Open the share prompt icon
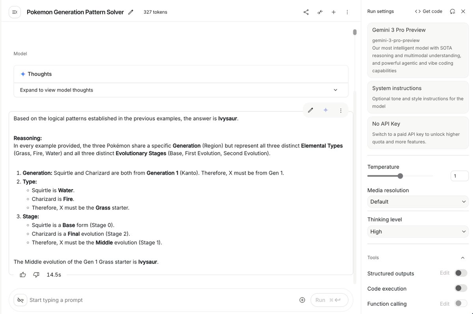The width and height of the screenshot is (473, 314). pos(306,12)
